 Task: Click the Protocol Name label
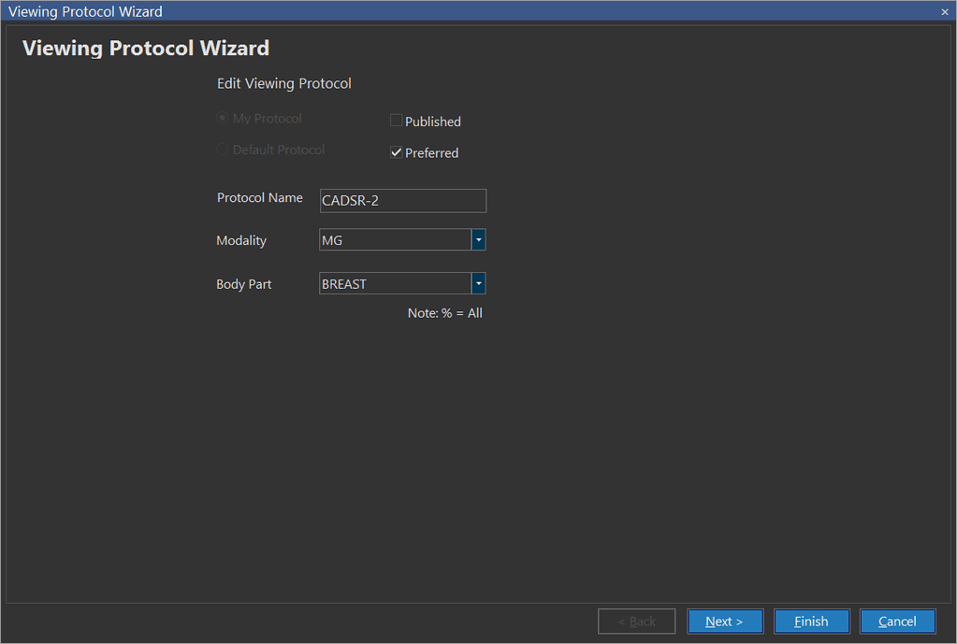click(259, 197)
